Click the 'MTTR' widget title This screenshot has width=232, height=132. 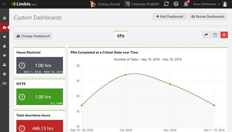(21, 84)
